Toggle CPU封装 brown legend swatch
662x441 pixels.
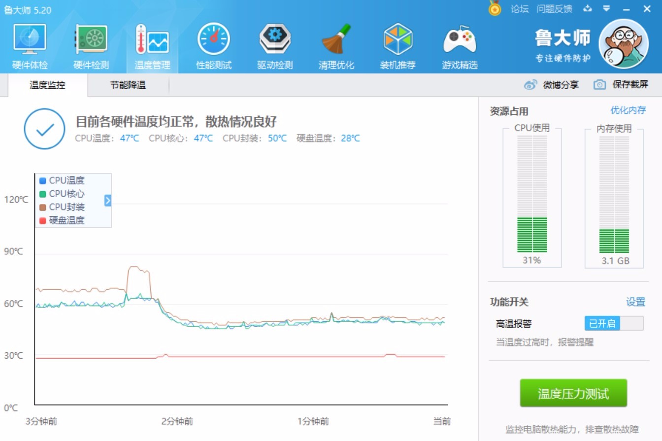(43, 207)
